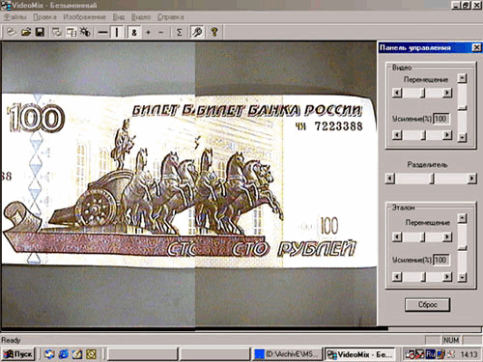Click the Пуск start button

[x=18, y=354]
